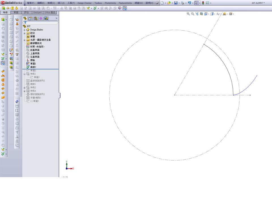Click the Options icon in top toolbar
The image size is (272, 204).
[x=207, y=3]
